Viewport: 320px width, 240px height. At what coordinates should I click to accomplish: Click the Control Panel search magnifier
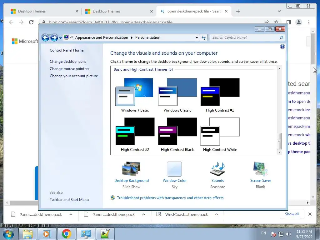point(281,37)
